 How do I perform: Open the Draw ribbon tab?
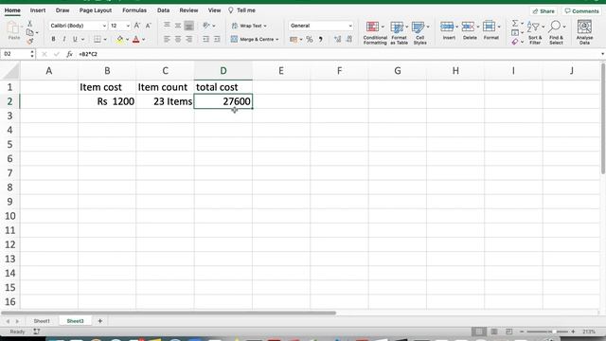tap(62, 10)
